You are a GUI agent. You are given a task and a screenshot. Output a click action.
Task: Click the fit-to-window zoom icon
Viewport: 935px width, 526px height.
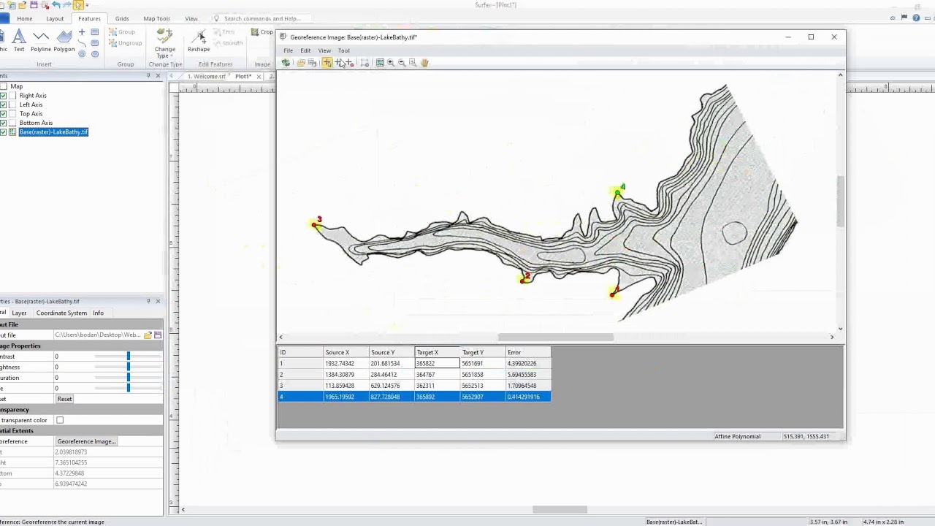tap(380, 63)
